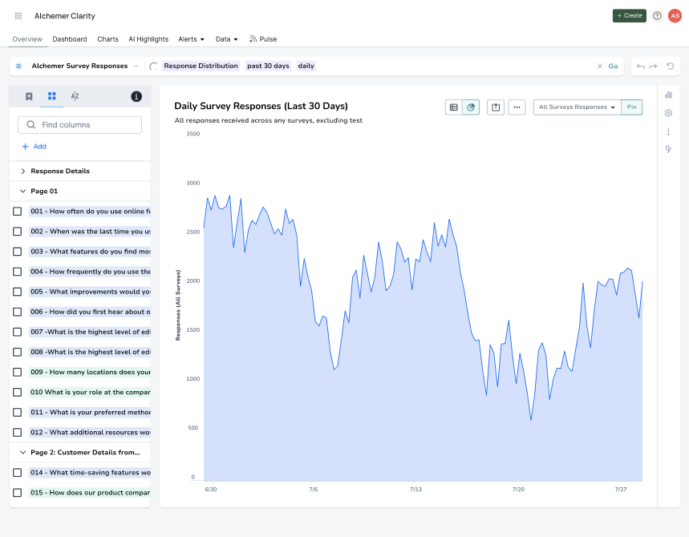Open the three-dot more options menu

517,107
